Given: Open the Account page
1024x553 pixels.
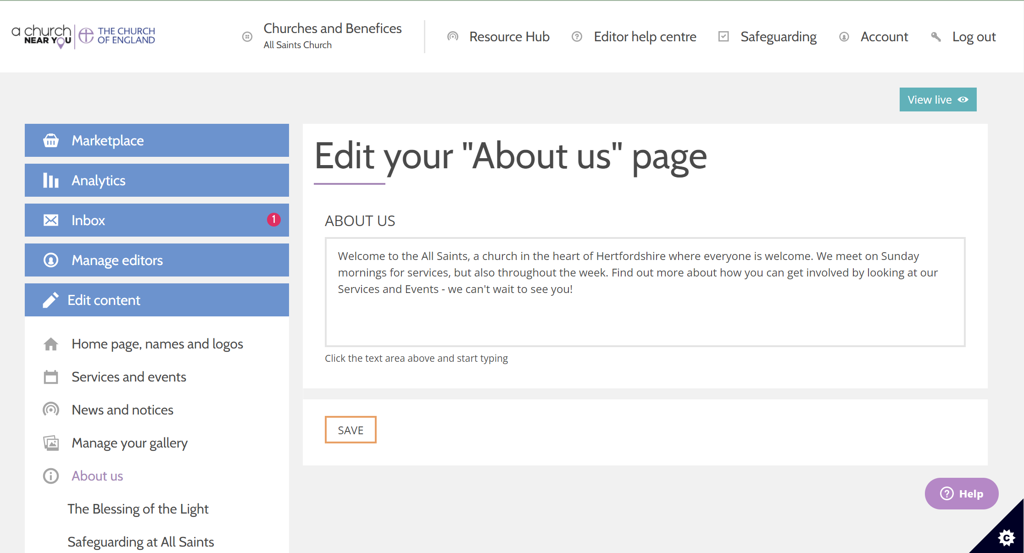Looking at the screenshot, I should pyautogui.click(x=884, y=37).
